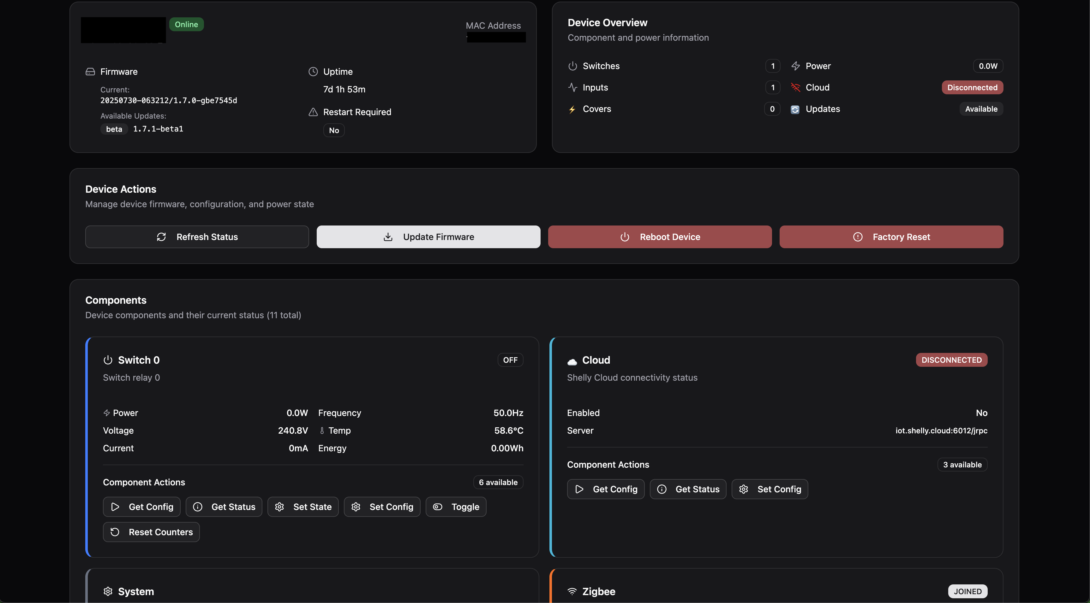Click the Zigbee wifi signal icon
The image size is (1090, 603).
click(572, 591)
